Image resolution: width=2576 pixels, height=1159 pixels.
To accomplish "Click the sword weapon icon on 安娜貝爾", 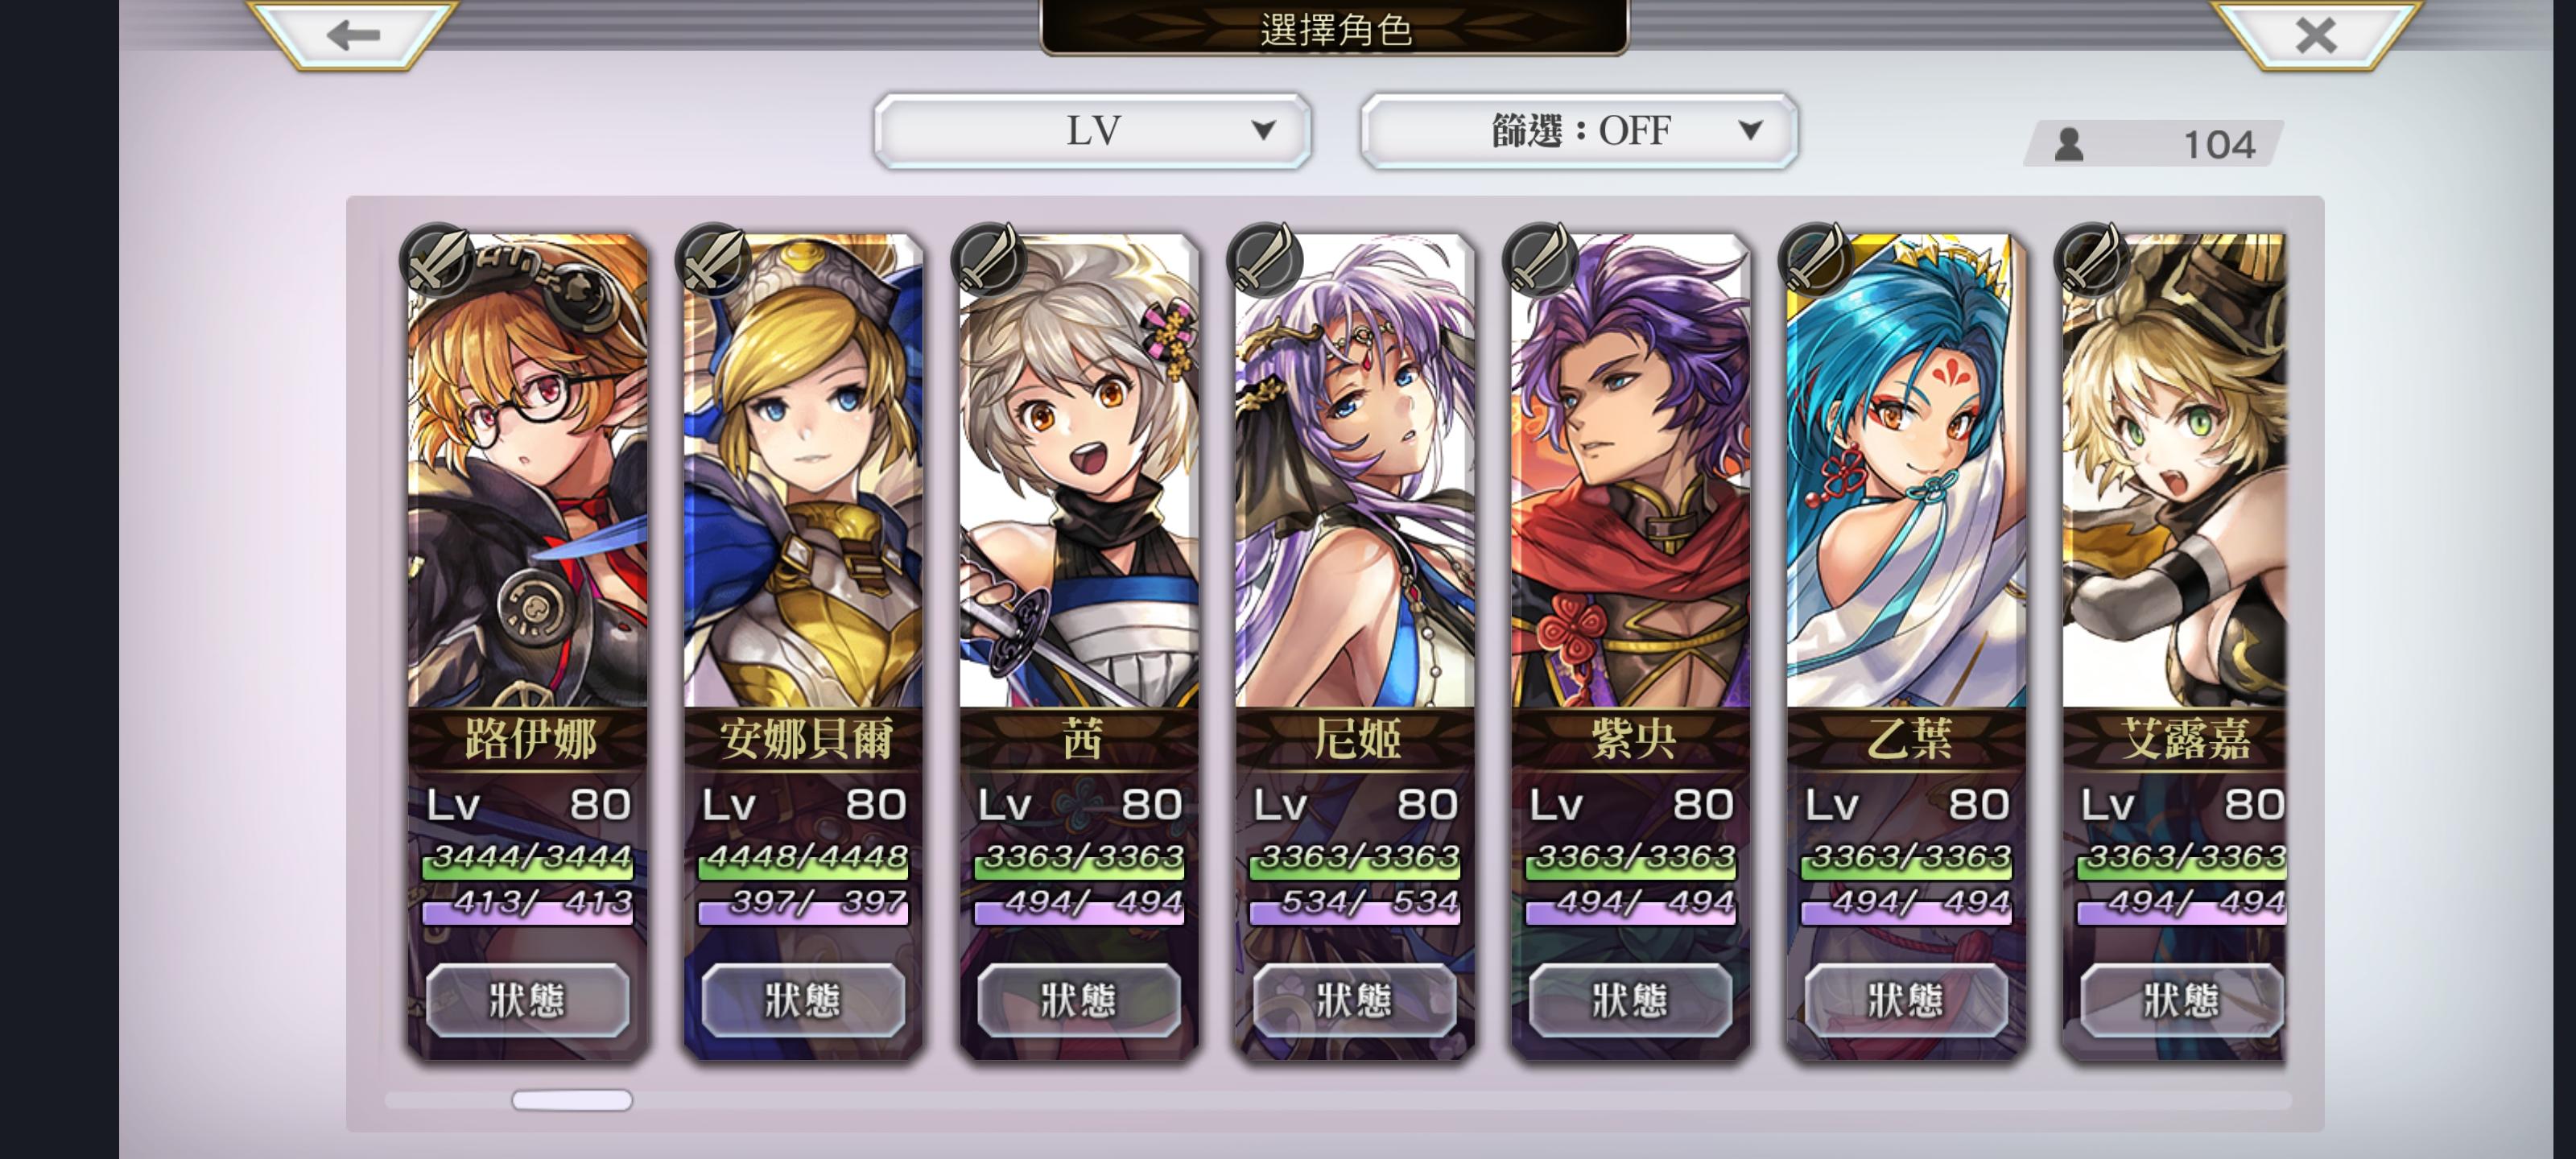I will [x=713, y=260].
